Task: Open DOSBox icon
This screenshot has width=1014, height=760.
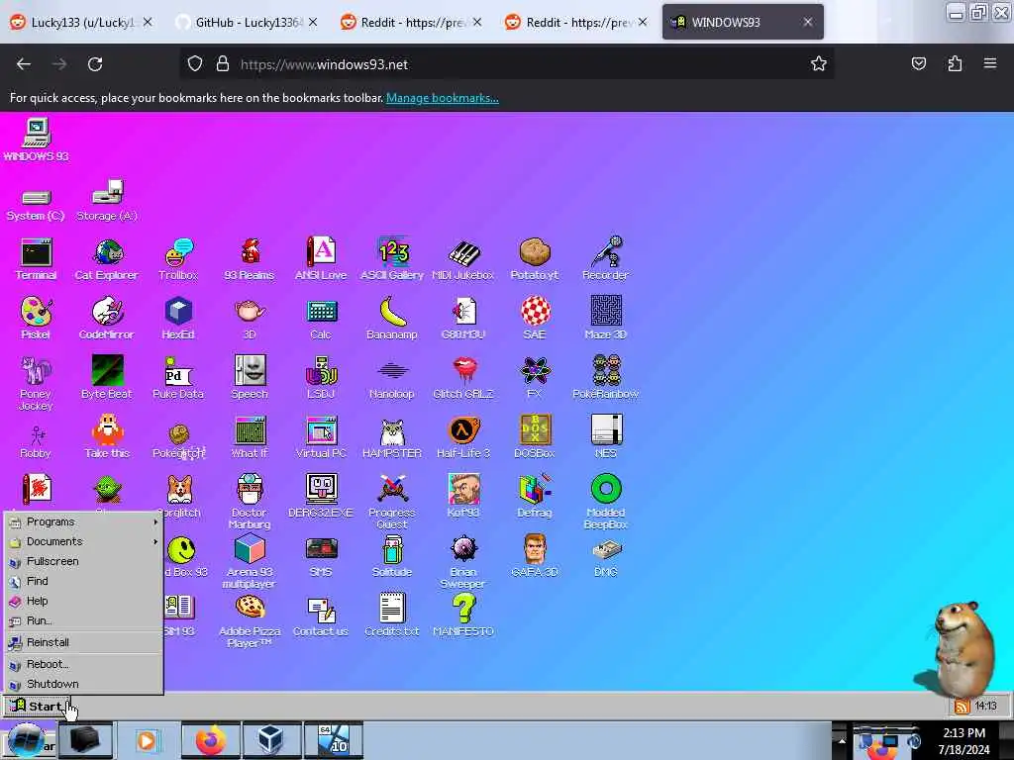Action: pos(534,436)
